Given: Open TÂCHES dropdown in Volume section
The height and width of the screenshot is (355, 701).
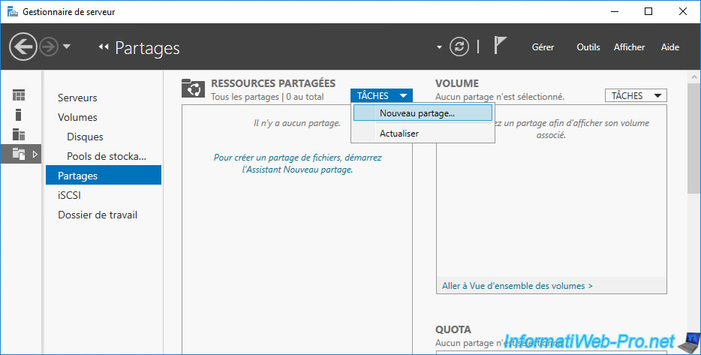Looking at the screenshot, I should 635,95.
